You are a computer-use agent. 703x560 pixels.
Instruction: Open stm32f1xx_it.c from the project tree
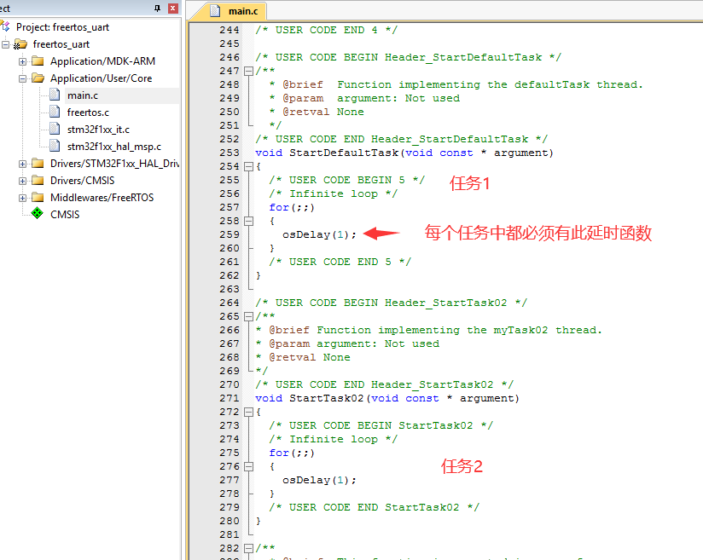(x=98, y=130)
